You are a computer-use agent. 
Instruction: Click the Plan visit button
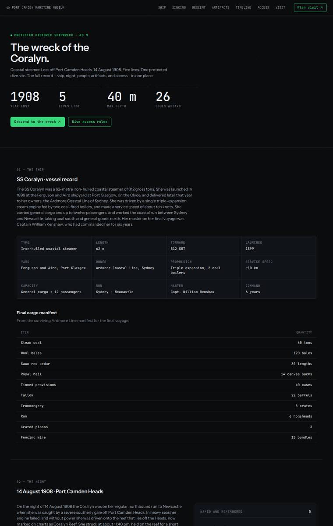tap(310, 7)
